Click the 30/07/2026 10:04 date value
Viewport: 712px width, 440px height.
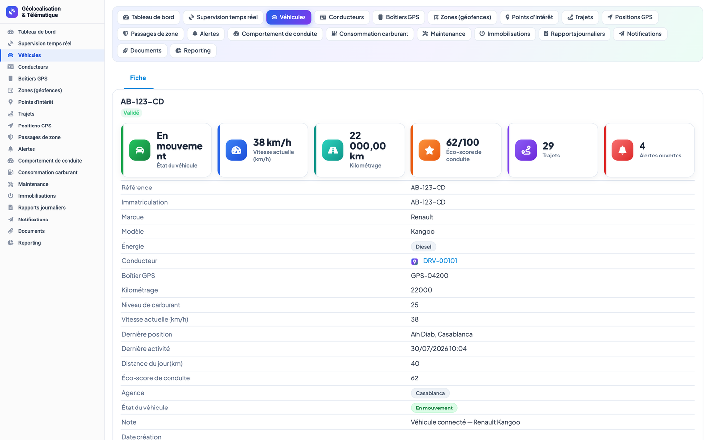(x=439, y=349)
